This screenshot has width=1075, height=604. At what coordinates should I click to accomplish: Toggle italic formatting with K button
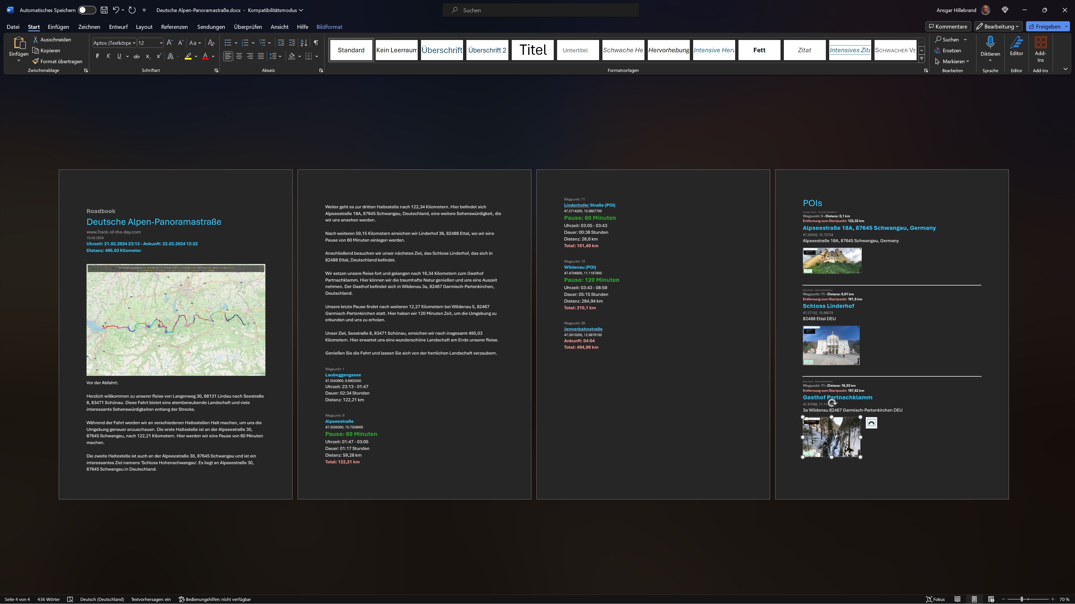tap(108, 56)
